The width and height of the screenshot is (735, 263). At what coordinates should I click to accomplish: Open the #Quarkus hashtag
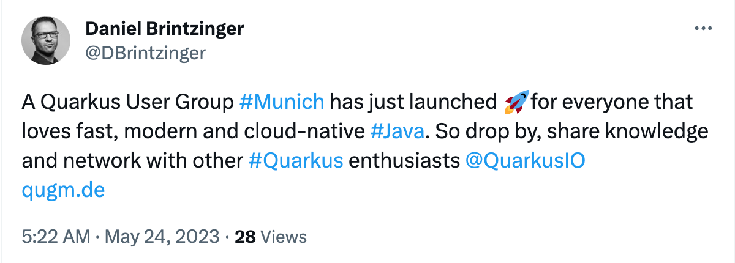pos(296,161)
